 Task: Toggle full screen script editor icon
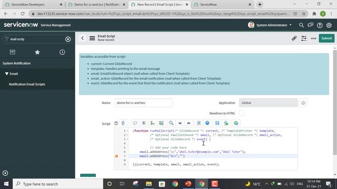(199, 123)
